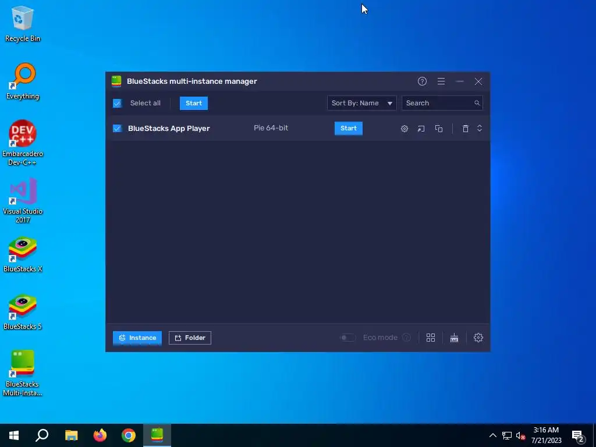Run disk cleanup broom icon
Viewport: 596px width, 447px height.
pos(454,338)
